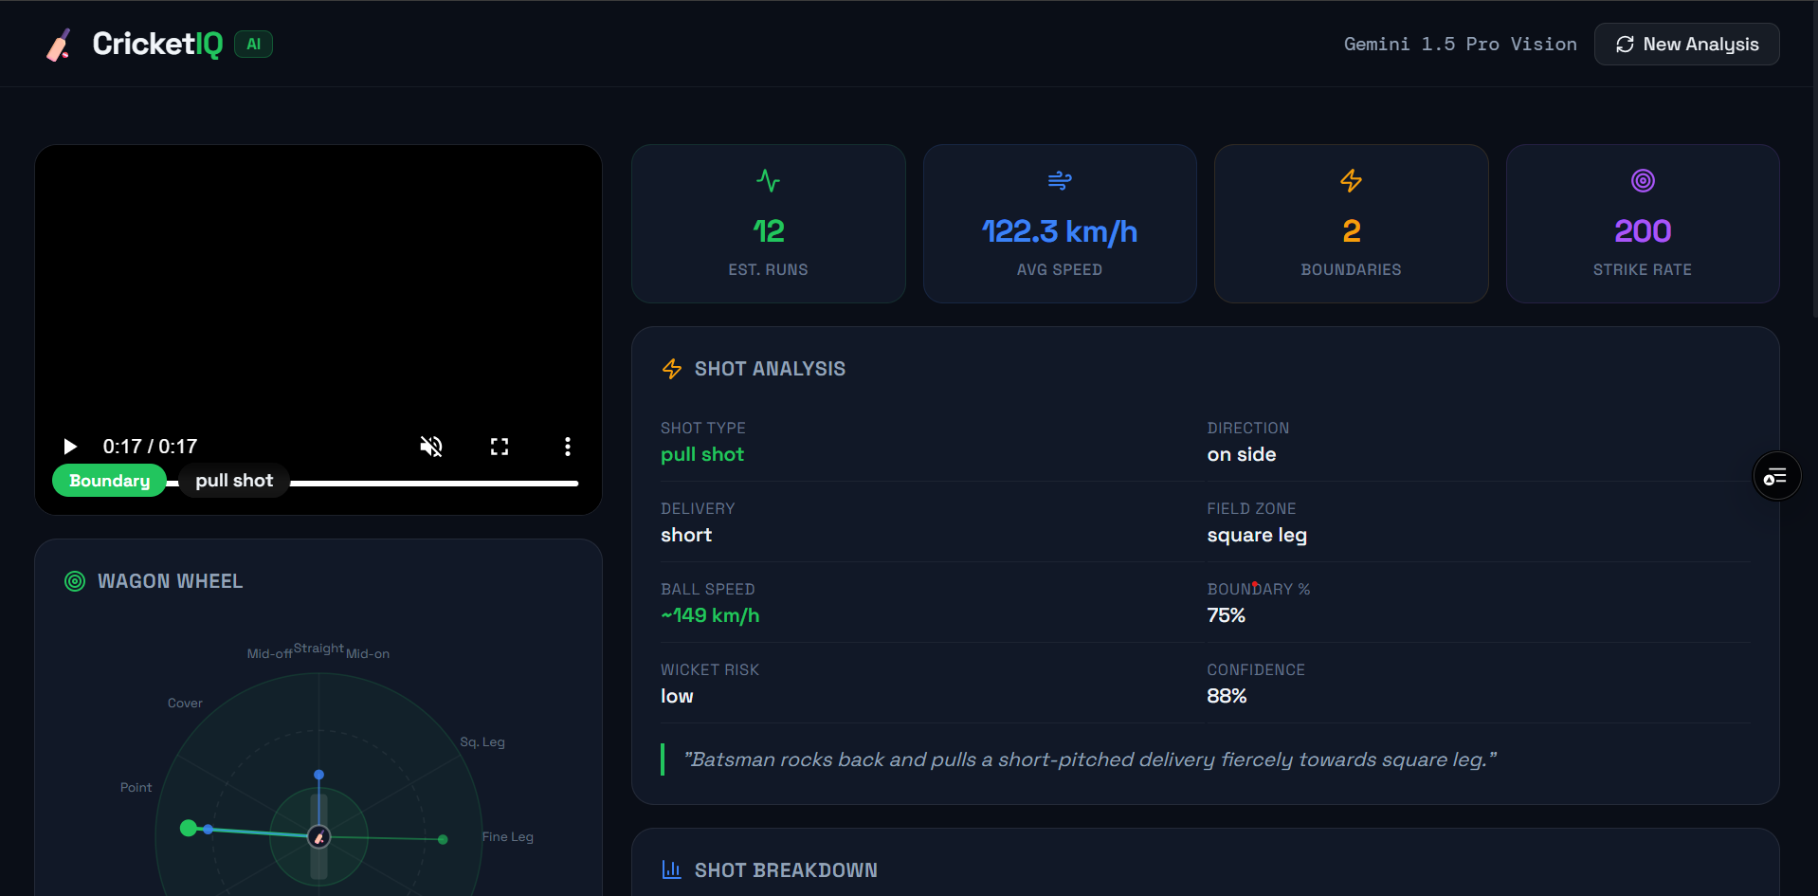Click the Point label on wagon wheel

pos(136,787)
